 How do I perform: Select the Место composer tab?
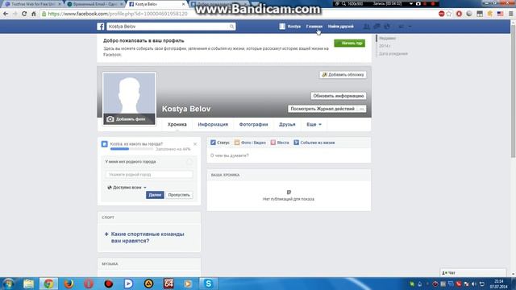coord(280,143)
